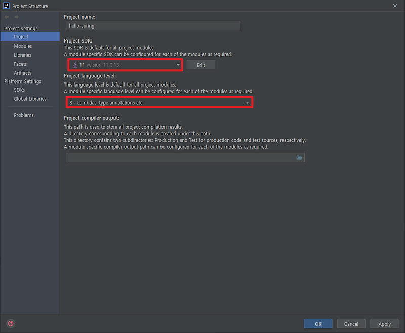Click the back navigation arrow
This screenshot has height=333, width=405.
[6, 17]
